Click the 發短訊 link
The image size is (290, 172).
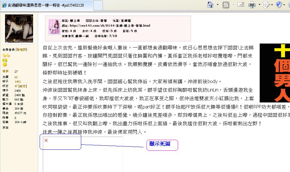coord(22,50)
